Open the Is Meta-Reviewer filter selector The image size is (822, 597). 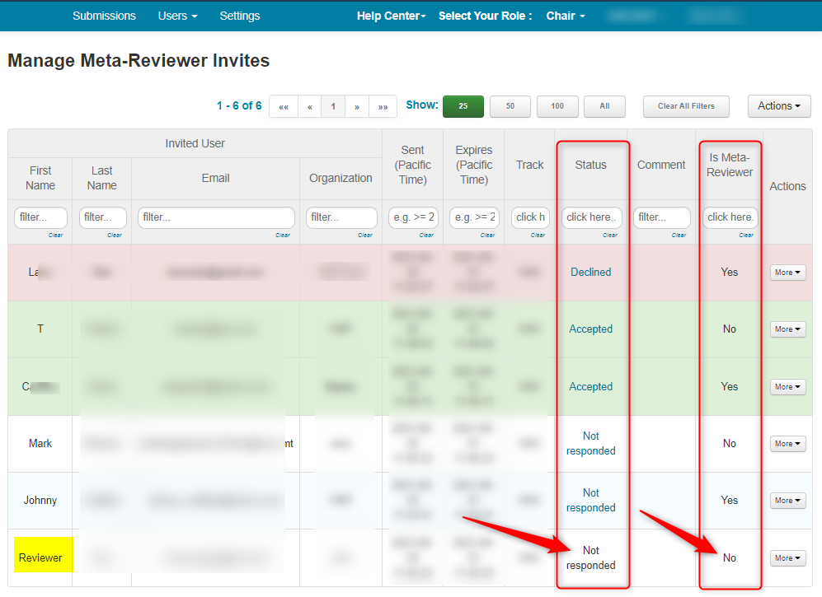[x=730, y=217]
